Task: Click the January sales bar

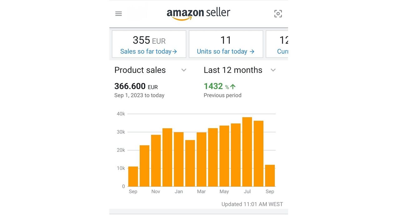Action: coord(179,159)
